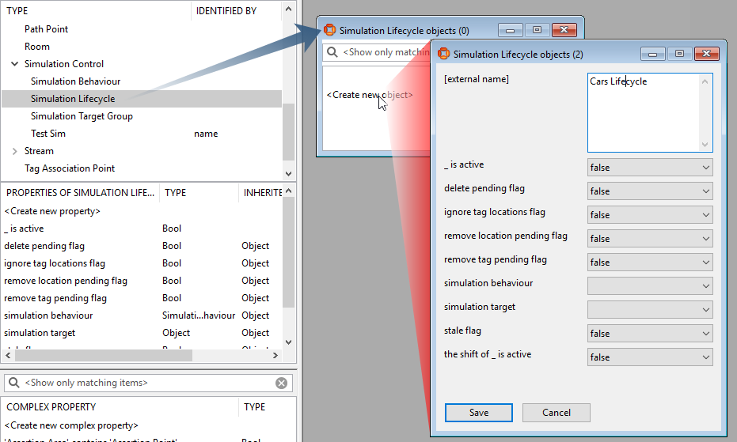Click Create new complex property row
Image resolution: width=737 pixels, height=442 pixels.
pos(71,425)
